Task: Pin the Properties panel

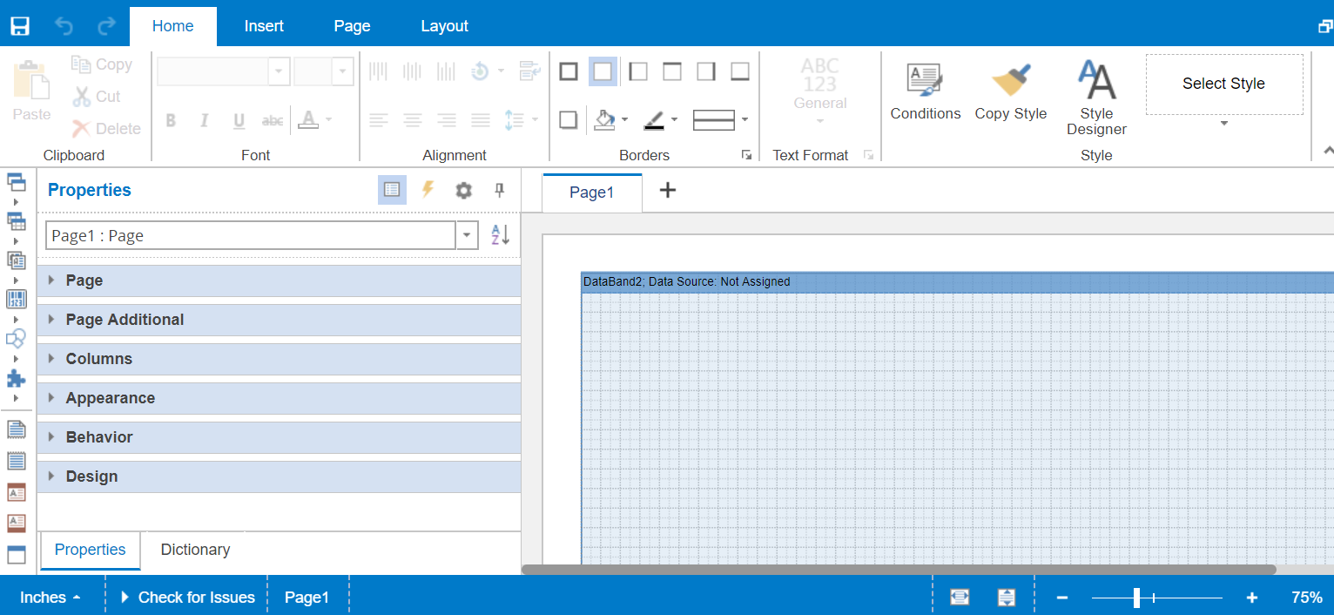Action: 499,190
